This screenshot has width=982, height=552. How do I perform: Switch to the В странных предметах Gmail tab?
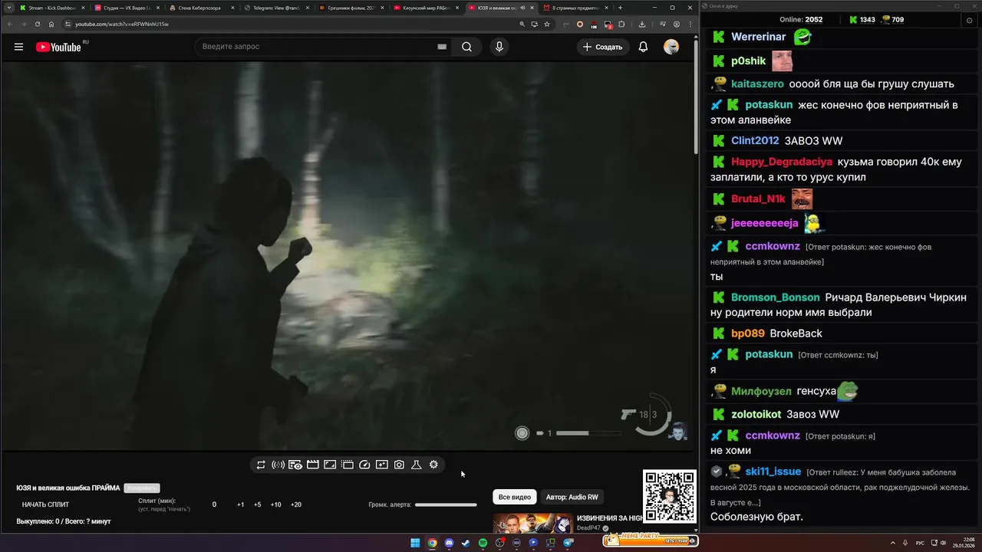click(x=575, y=8)
